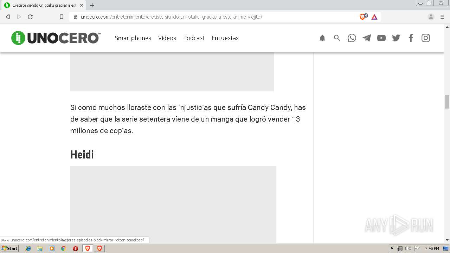Go forward with the forward arrow

click(19, 17)
